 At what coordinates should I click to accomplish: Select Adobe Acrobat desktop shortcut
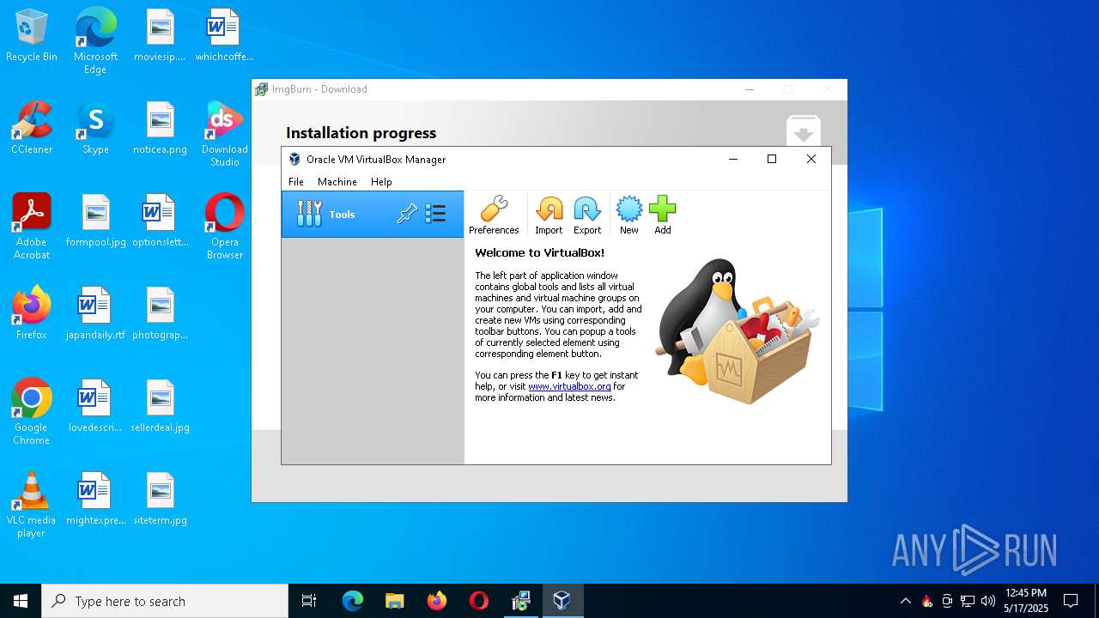(x=32, y=227)
